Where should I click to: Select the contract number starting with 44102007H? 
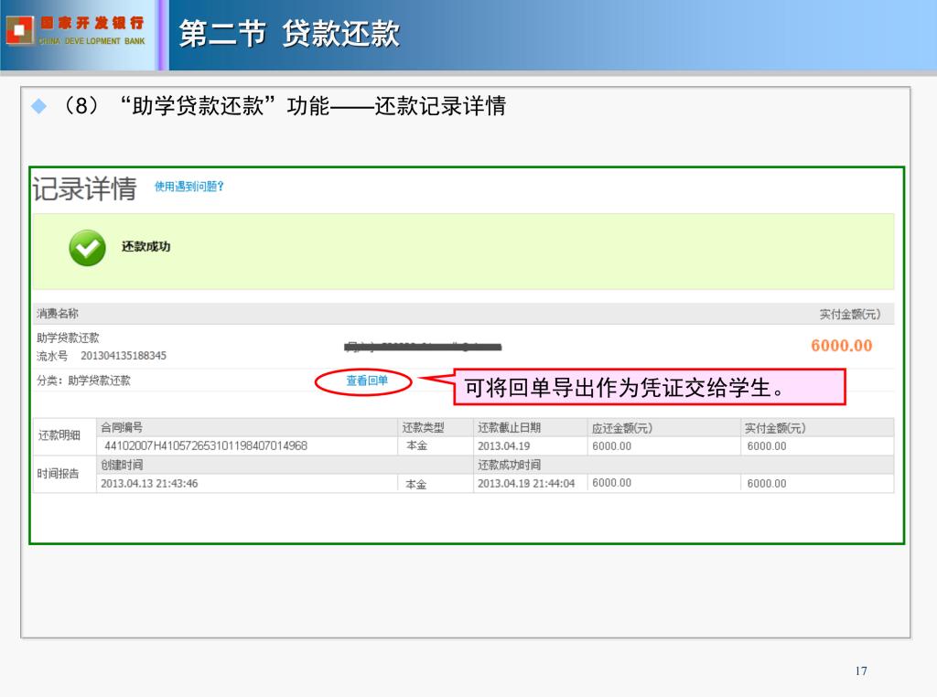[x=206, y=446]
